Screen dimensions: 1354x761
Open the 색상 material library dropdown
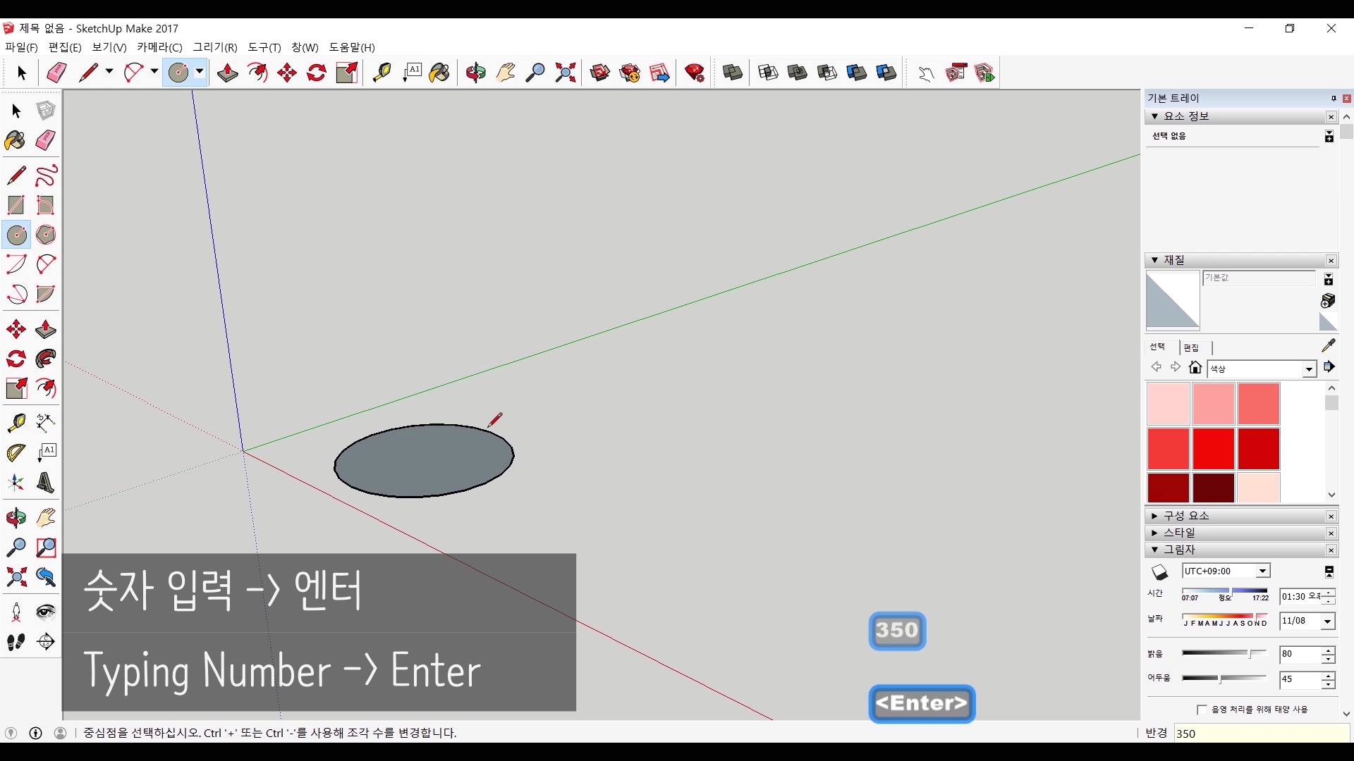tap(1309, 369)
